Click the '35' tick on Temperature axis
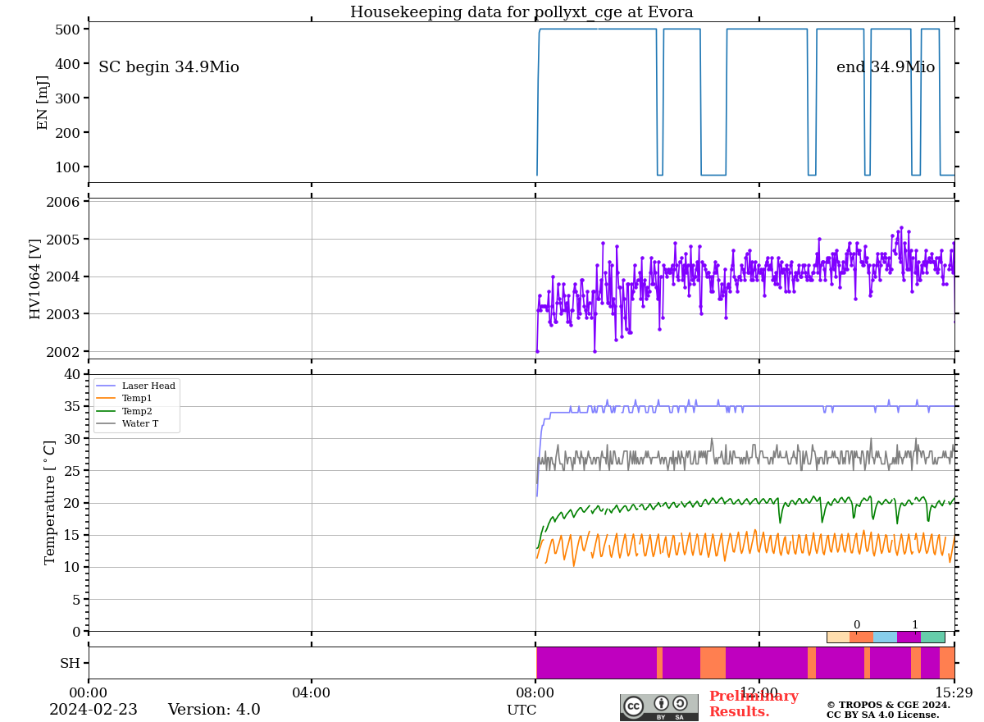Screen dimensions: 984x722 tap(72, 406)
